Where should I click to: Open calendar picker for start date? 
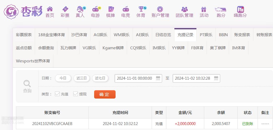[158, 78]
